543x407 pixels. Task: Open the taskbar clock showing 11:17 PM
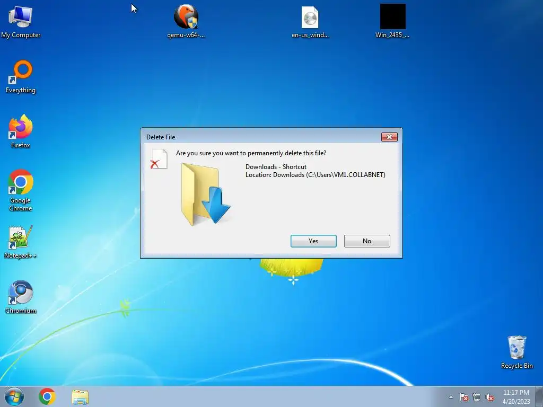tap(516, 397)
